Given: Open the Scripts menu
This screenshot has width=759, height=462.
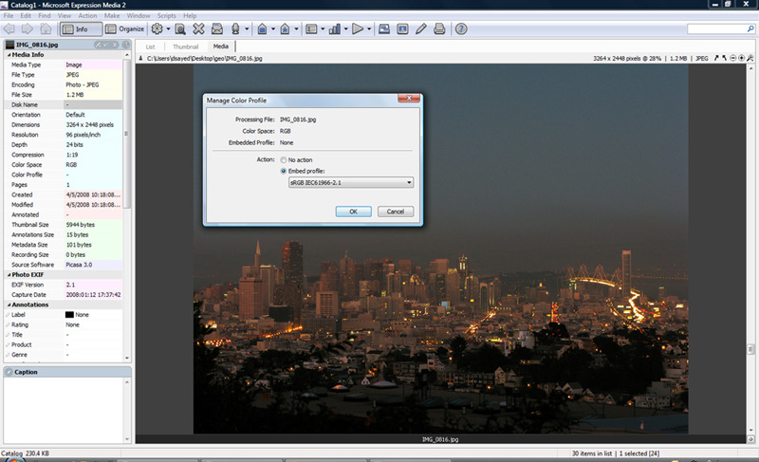Looking at the screenshot, I should coord(167,15).
